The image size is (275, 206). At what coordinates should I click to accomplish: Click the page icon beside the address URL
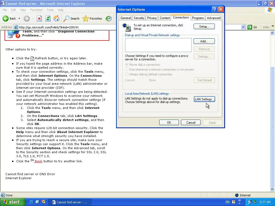point(16,27)
